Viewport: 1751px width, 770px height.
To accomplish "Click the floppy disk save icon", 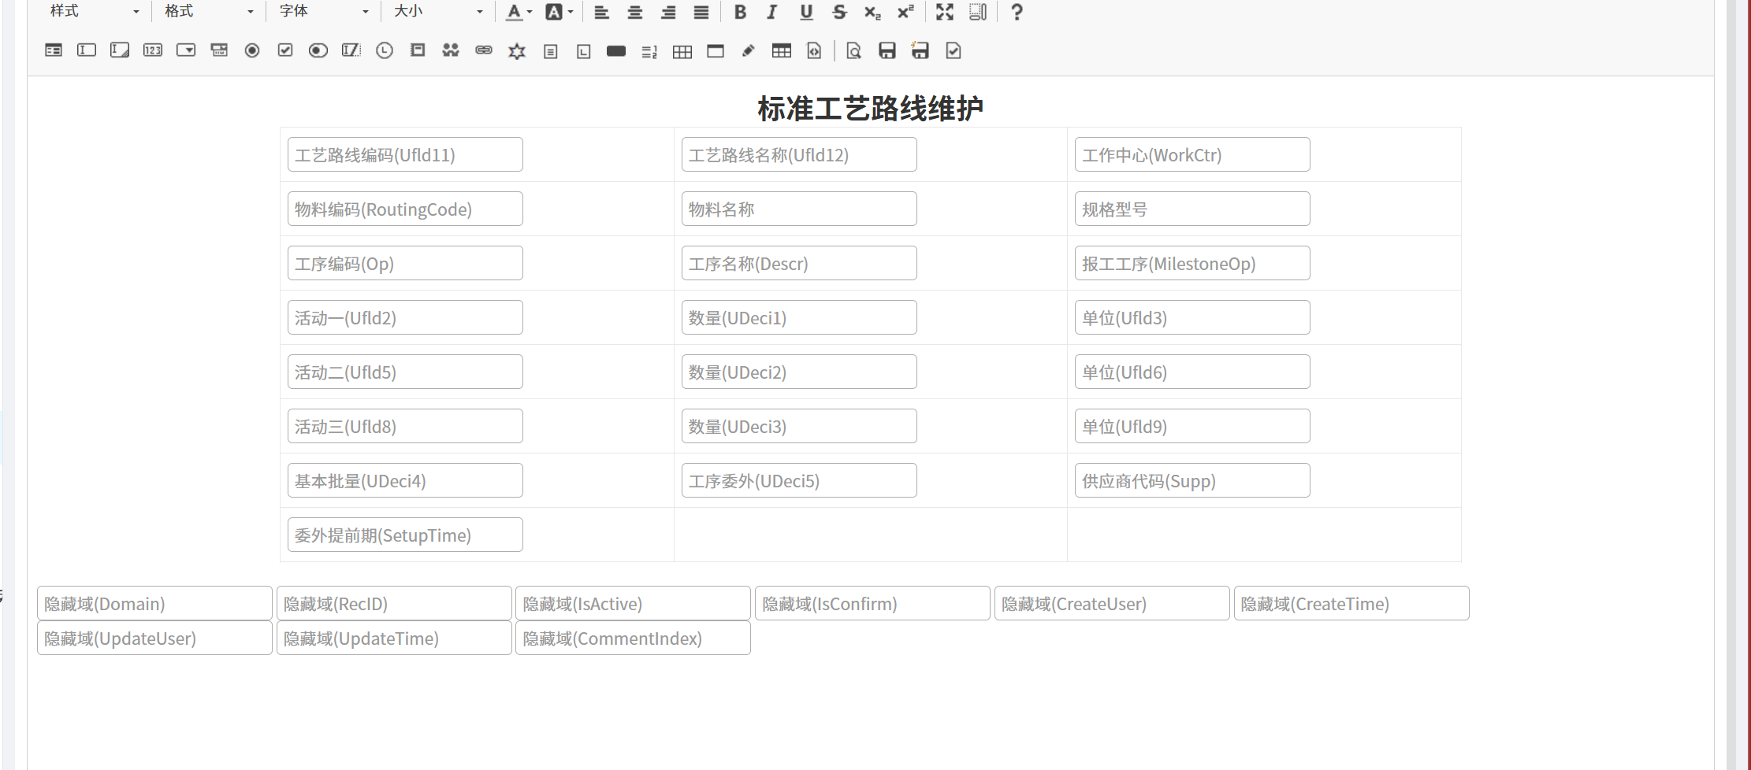I will 887,51.
